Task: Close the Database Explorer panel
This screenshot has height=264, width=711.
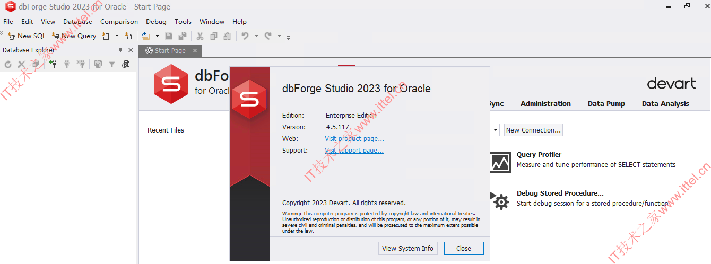Action: point(131,50)
